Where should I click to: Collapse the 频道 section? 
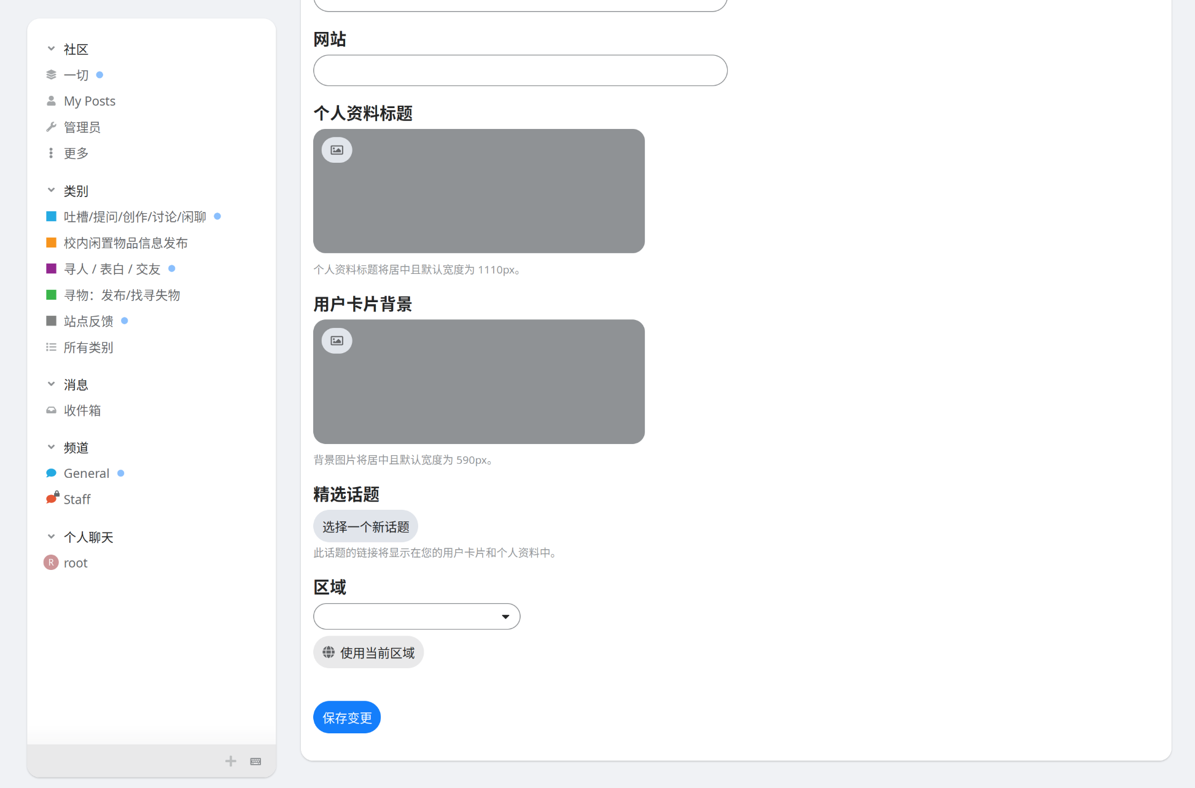coord(51,447)
